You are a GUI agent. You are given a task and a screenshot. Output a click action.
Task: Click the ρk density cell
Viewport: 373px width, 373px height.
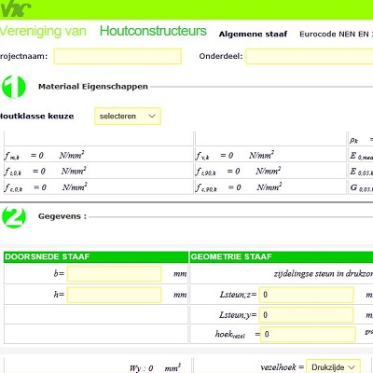click(x=361, y=139)
